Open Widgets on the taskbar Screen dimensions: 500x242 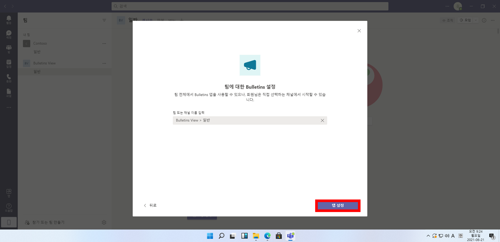coord(244,236)
